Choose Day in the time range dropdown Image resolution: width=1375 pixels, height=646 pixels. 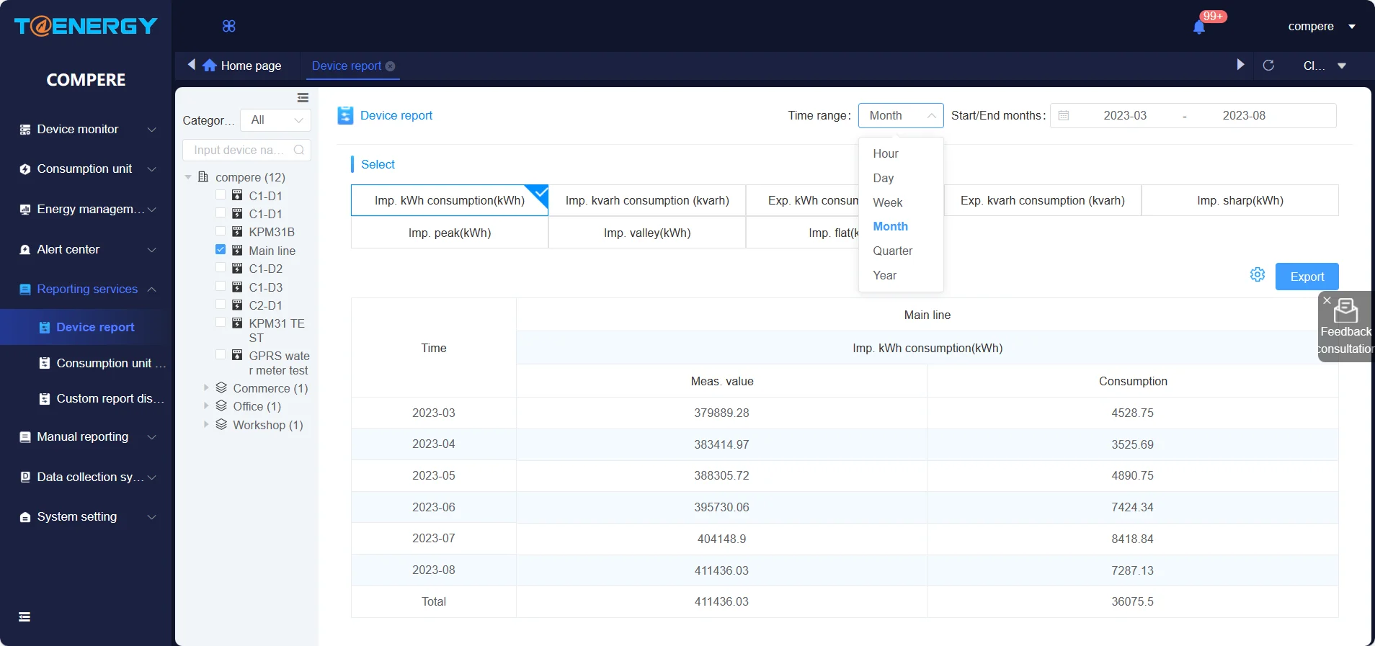pyautogui.click(x=883, y=178)
